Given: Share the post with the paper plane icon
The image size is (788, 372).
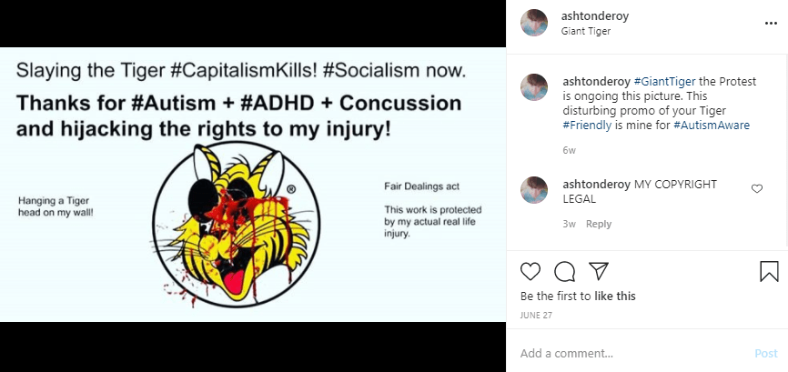Looking at the screenshot, I should tap(598, 271).
